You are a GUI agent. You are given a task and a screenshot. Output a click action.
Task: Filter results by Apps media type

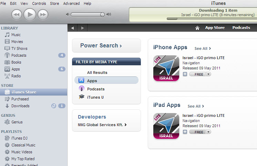tap(92, 81)
